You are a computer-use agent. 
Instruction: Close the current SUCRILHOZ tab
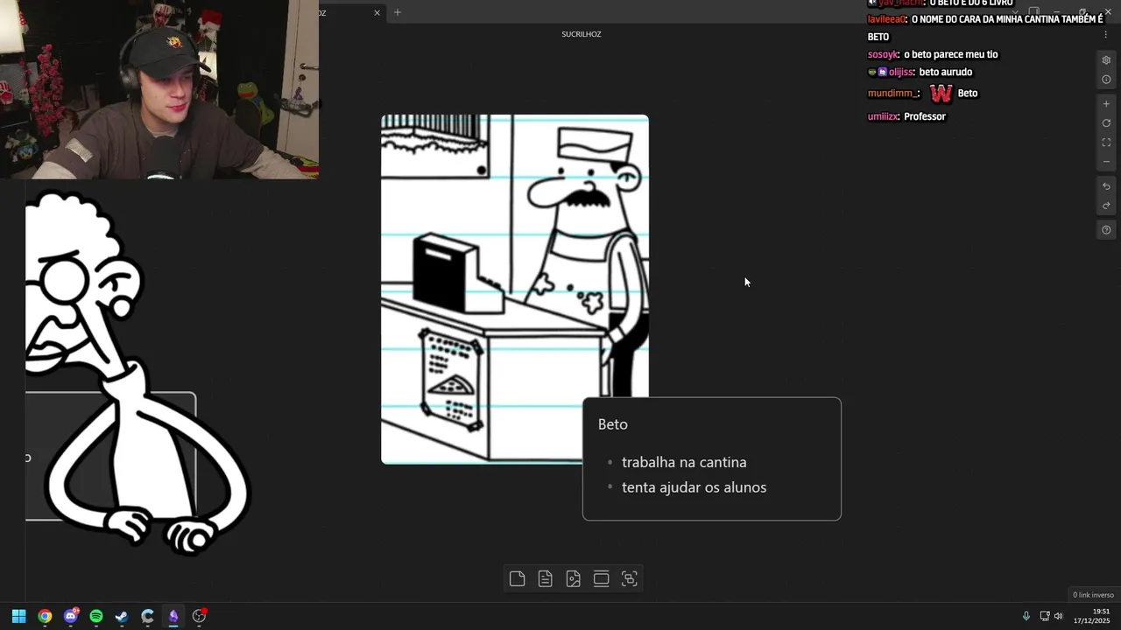click(377, 12)
